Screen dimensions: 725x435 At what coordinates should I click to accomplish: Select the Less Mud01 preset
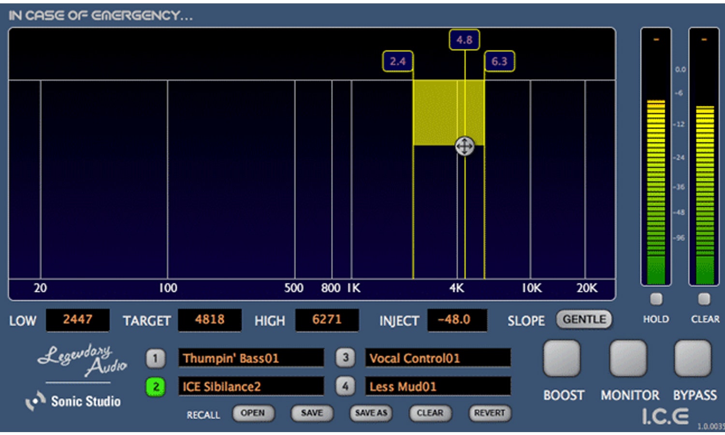(x=438, y=387)
